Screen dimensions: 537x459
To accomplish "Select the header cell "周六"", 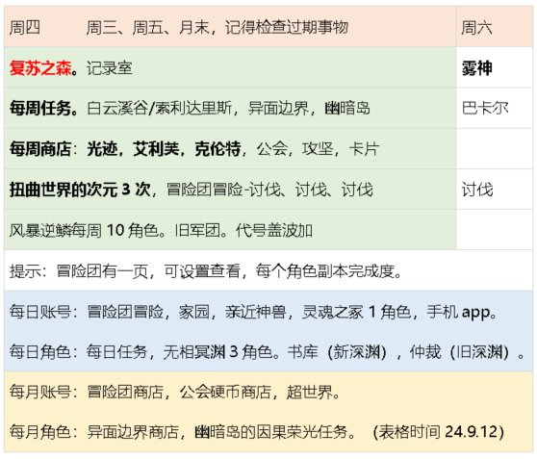I will (476, 27).
